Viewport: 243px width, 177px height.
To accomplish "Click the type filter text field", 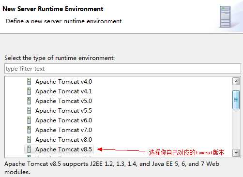I will click(x=122, y=69).
